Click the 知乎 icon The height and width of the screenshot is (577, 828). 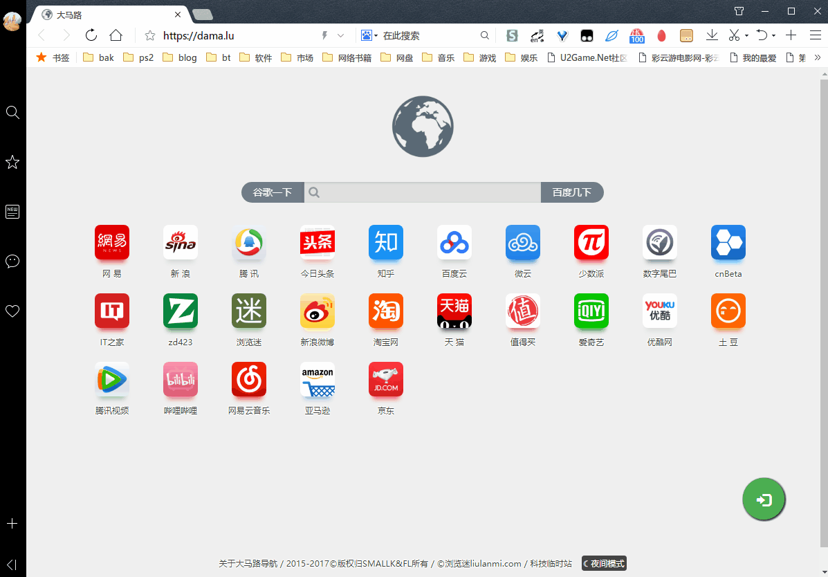386,243
